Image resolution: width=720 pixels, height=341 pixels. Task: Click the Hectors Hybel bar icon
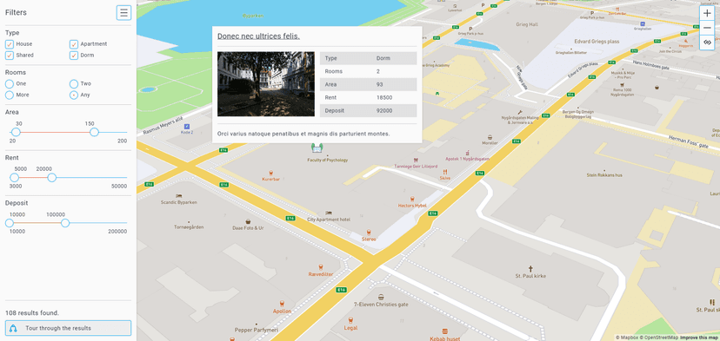pyautogui.click(x=412, y=199)
